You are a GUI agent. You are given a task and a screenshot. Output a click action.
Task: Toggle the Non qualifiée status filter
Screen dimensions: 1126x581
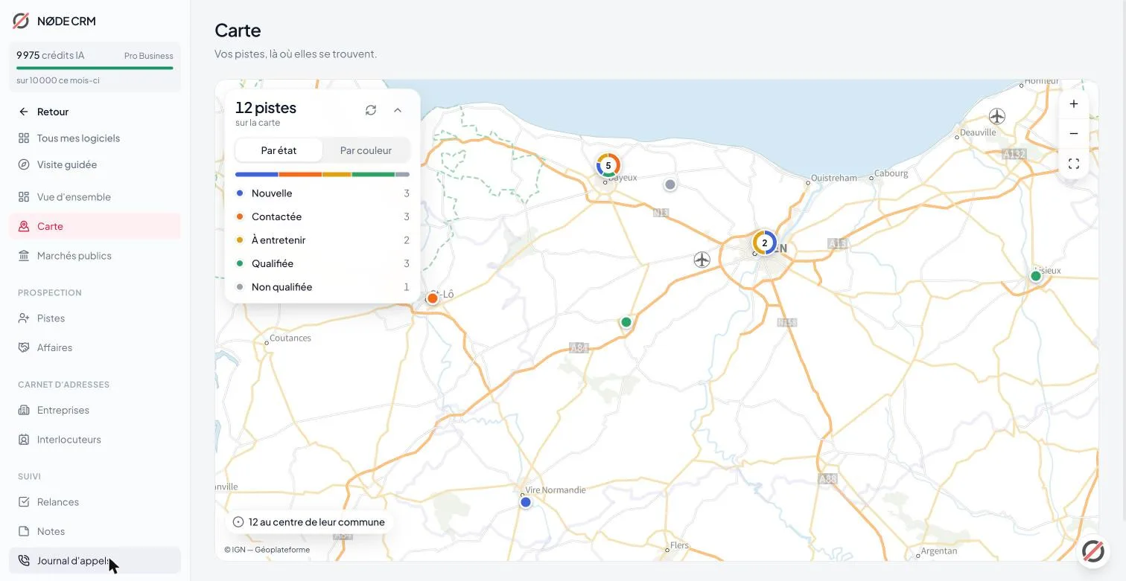click(x=322, y=287)
